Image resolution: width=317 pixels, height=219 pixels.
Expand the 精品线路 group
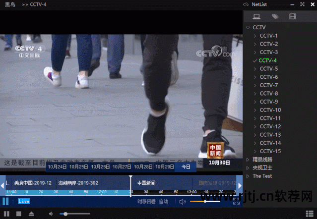tap(248, 160)
